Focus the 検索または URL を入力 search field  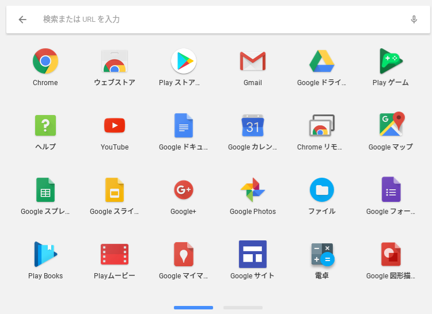click(x=218, y=20)
